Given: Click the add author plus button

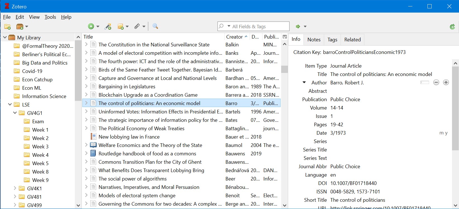Looking at the screenshot, I should (x=446, y=82).
